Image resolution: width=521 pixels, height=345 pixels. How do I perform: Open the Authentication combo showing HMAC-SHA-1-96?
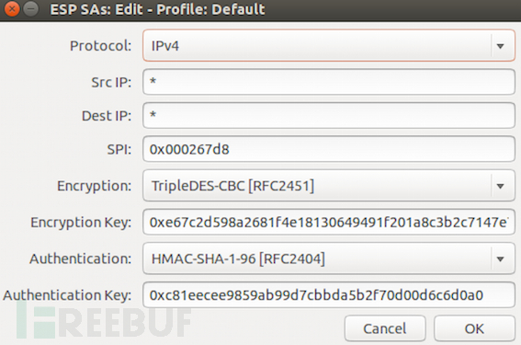point(329,259)
